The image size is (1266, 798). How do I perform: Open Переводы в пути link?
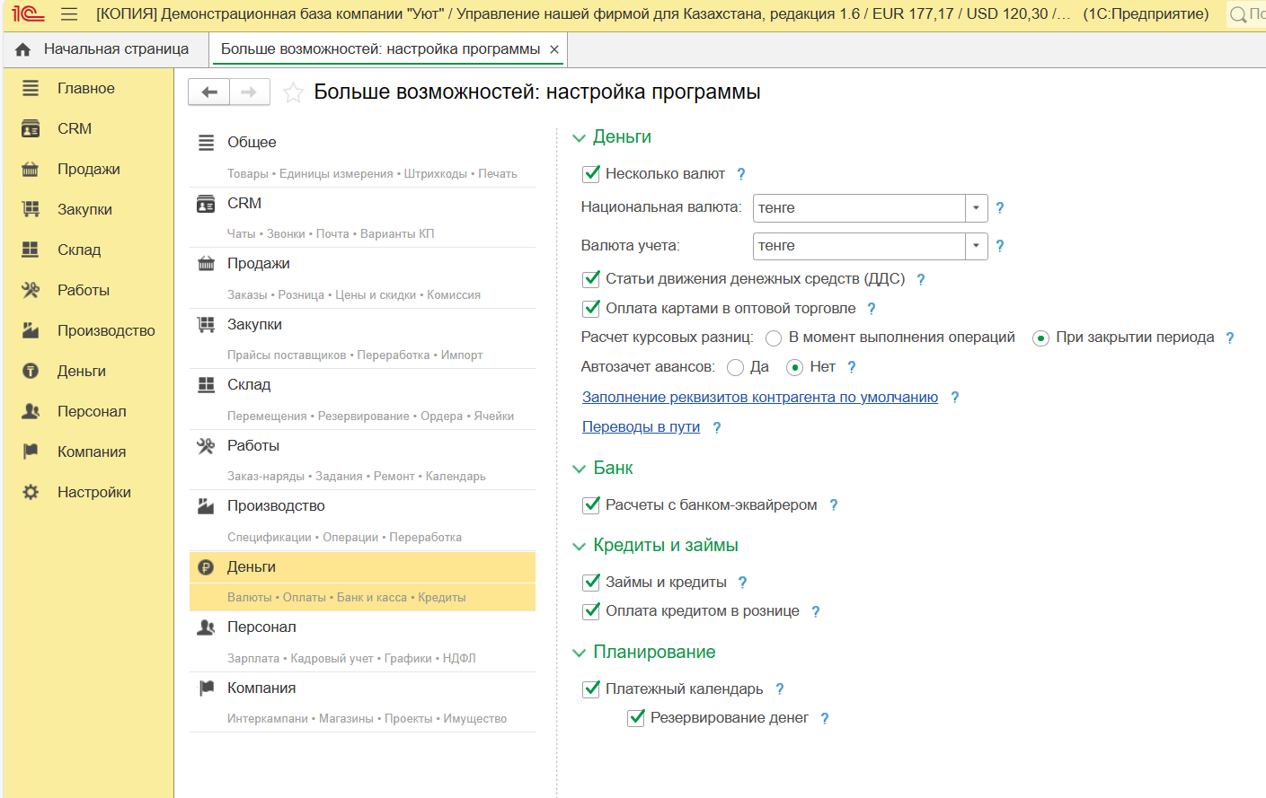(x=641, y=427)
